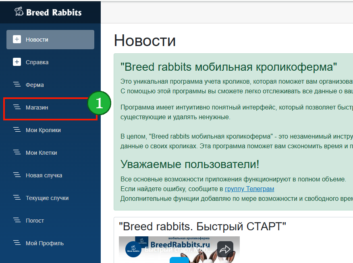Click the list icon beside Мои Кролики
Viewport: 353px width, 263px height.
pyautogui.click(x=17, y=130)
